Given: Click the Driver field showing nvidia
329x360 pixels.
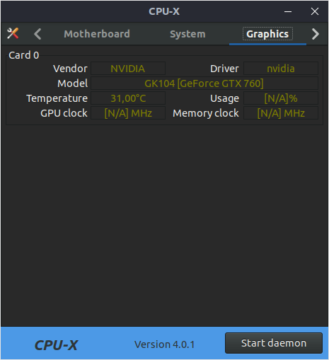Looking at the screenshot, I should pos(281,69).
